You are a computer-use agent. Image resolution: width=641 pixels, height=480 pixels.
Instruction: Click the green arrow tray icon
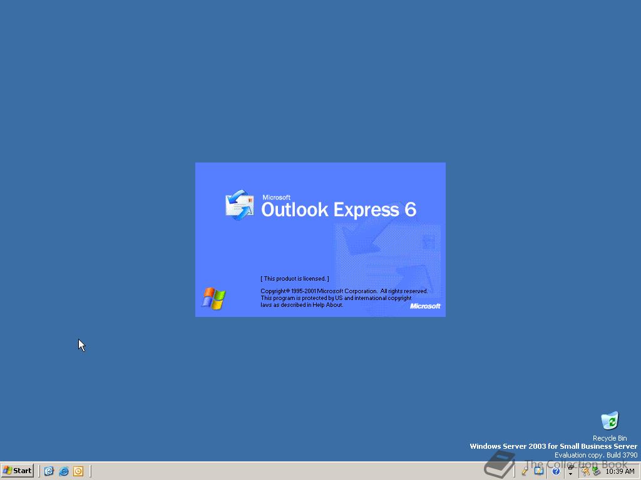[x=597, y=471]
